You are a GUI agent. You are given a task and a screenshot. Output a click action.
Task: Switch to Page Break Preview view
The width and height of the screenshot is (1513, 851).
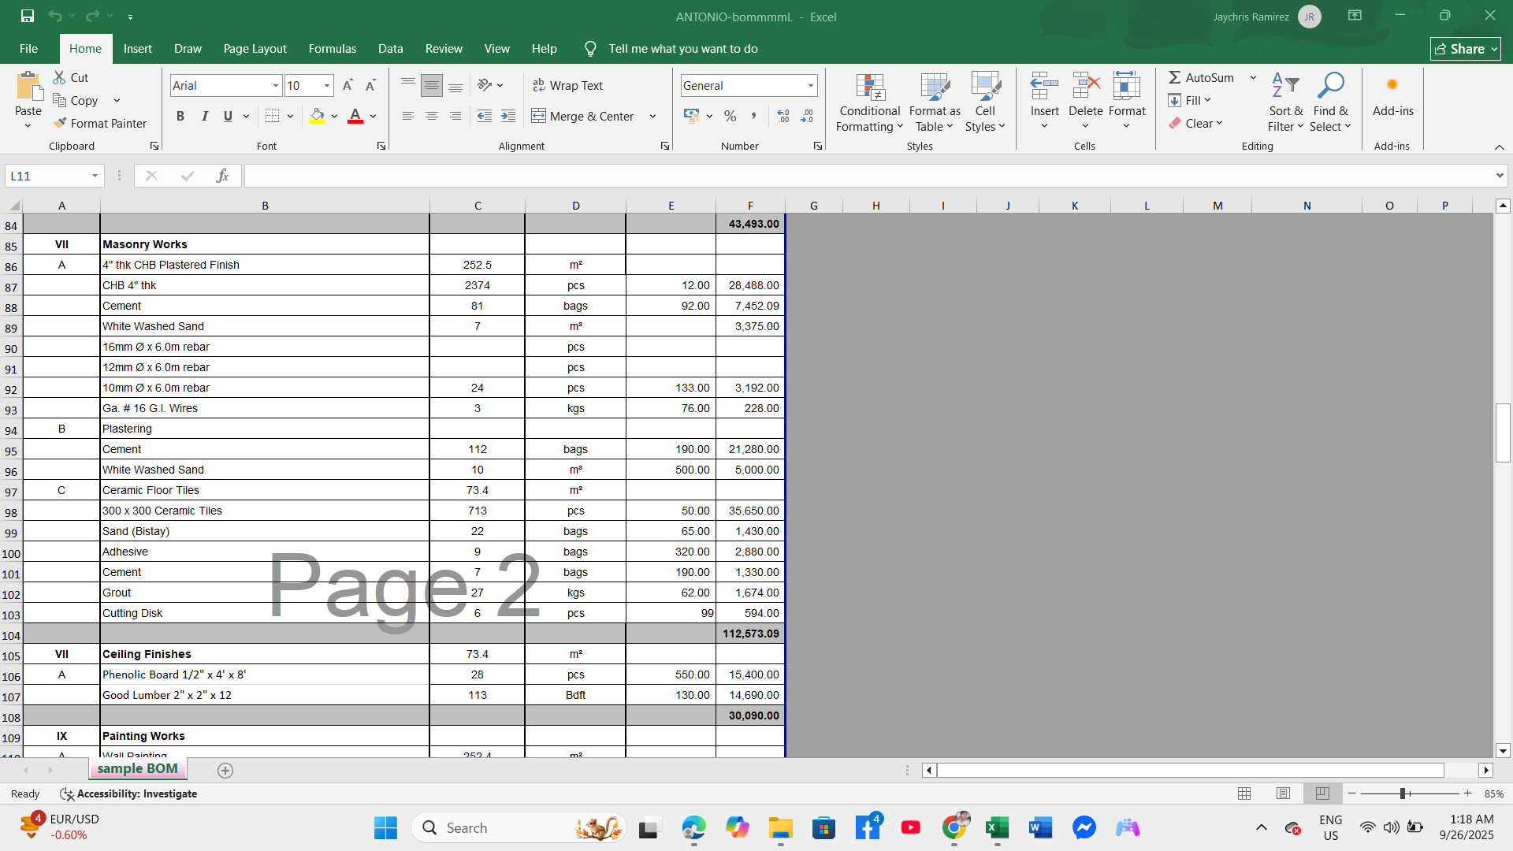click(1322, 793)
